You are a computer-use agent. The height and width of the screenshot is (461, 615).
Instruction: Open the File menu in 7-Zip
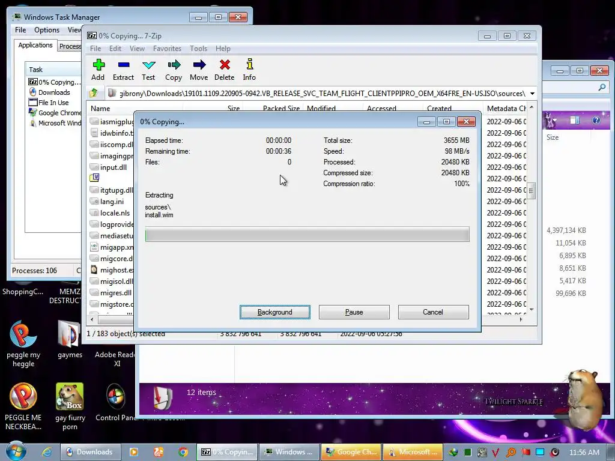[x=95, y=49]
